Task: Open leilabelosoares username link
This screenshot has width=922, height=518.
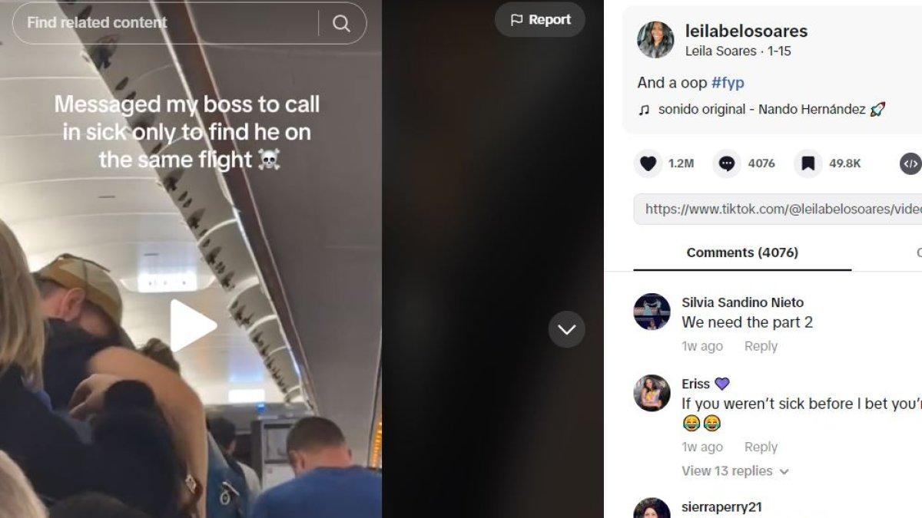Action: (x=746, y=31)
